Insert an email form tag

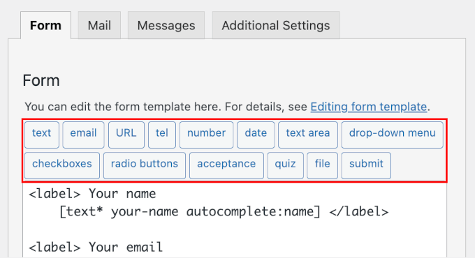coord(83,135)
